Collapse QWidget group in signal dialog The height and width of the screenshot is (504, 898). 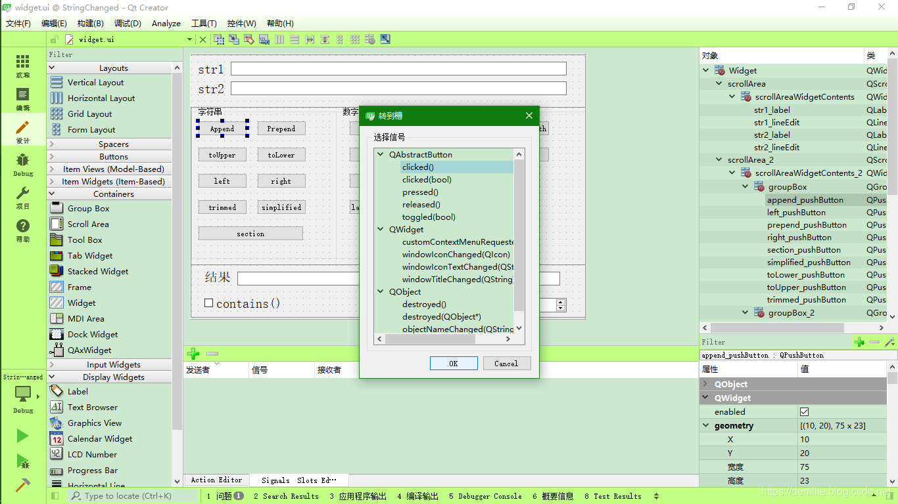pyautogui.click(x=381, y=230)
